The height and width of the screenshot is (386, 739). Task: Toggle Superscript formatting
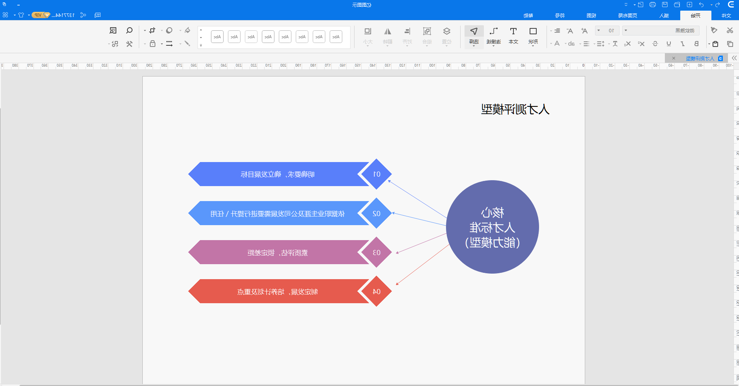tap(642, 44)
